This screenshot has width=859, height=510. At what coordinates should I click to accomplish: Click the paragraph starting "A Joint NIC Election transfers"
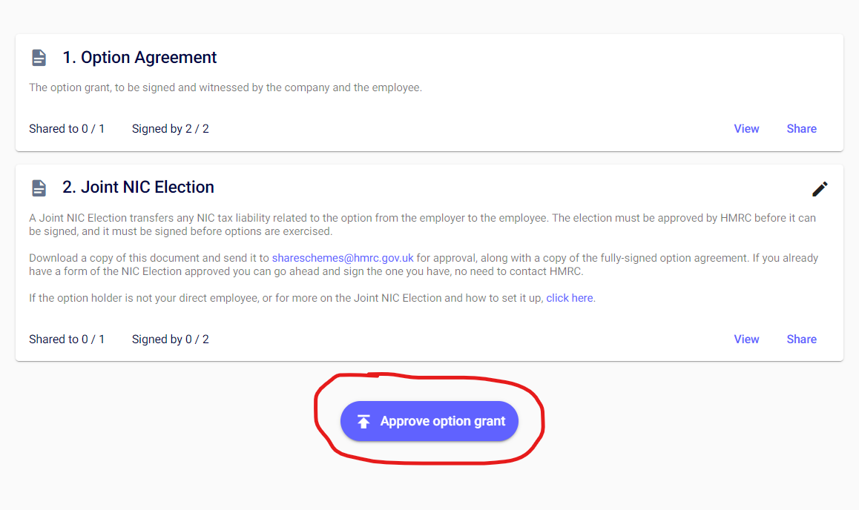(x=423, y=225)
